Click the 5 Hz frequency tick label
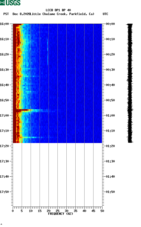 coord(22,211)
